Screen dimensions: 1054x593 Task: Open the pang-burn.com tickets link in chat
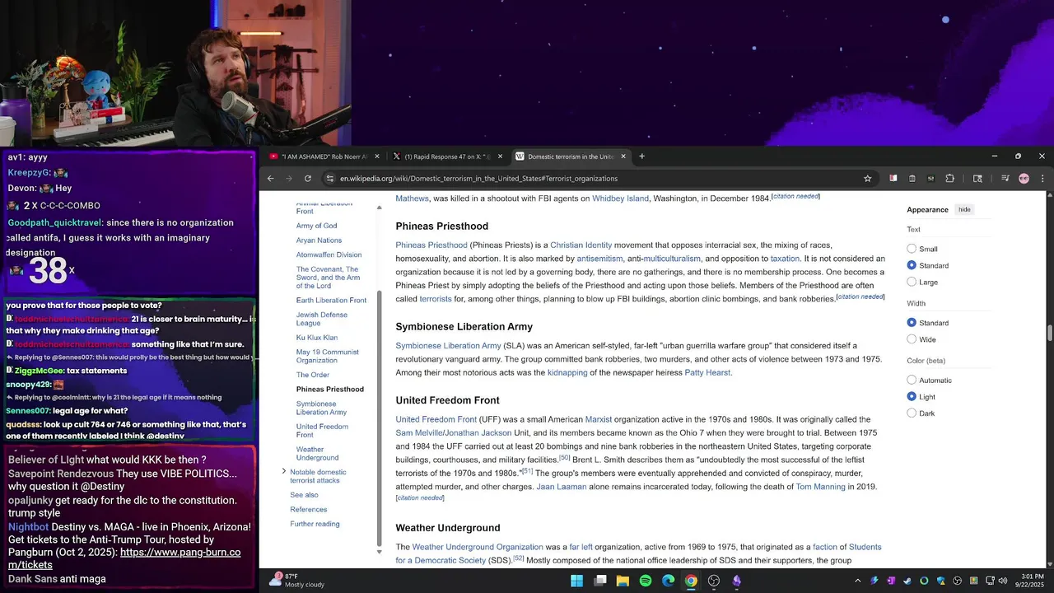tap(123, 558)
